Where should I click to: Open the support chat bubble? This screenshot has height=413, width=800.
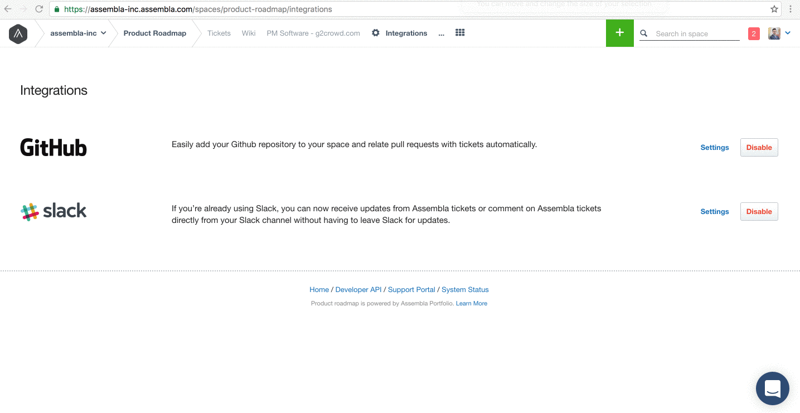(772, 388)
